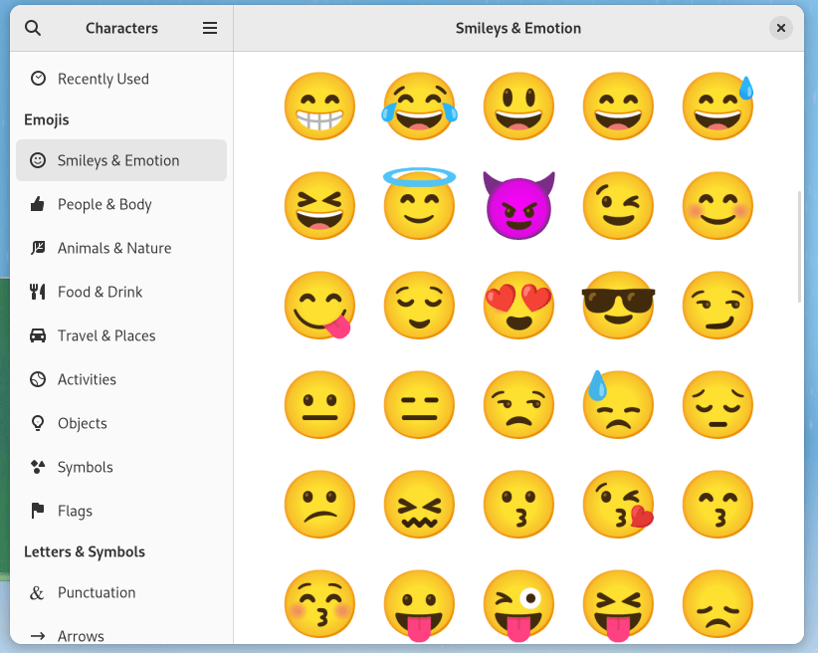This screenshot has width=818, height=653.
Task: Click the heart-eyes emoji
Action: pyautogui.click(x=518, y=306)
